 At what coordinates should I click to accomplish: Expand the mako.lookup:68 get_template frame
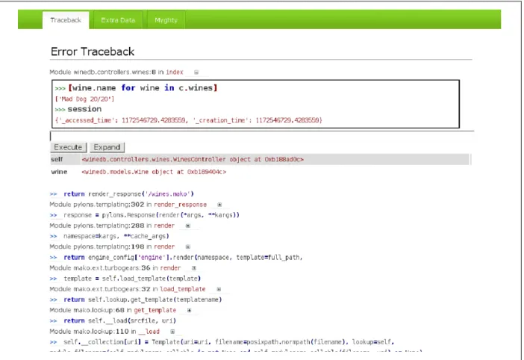(189, 310)
